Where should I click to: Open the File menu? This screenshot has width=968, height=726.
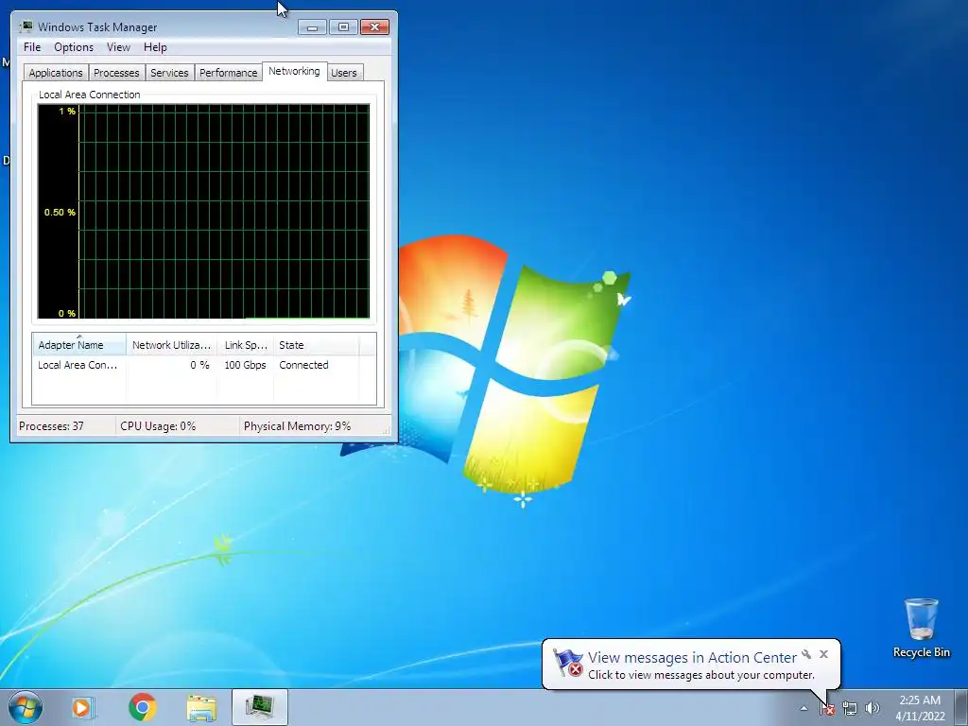click(32, 47)
